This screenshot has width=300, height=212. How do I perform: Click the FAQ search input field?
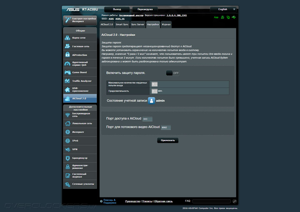[211, 201]
